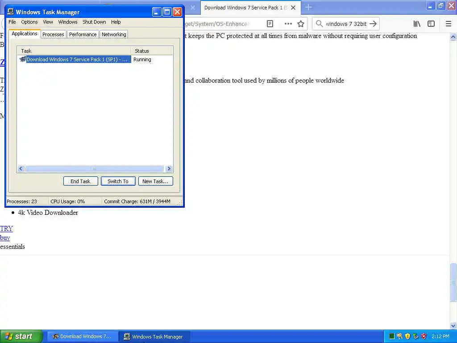This screenshot has height=343, width=457.
Task: Click the TRY link on the page
Action: (6, 228)
